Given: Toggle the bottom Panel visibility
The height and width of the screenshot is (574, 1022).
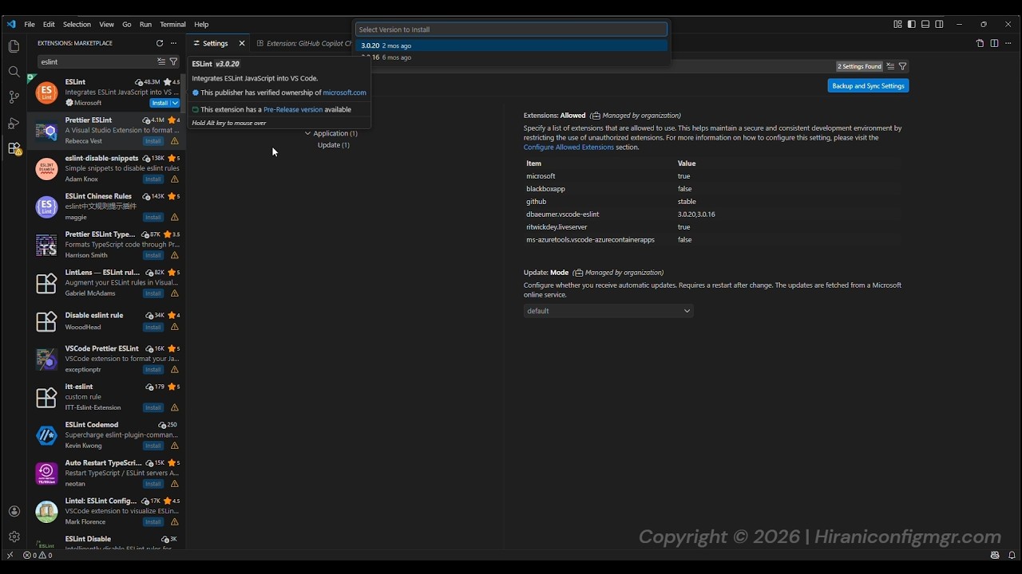Looking at the screenshot, I should coord(925,24).
